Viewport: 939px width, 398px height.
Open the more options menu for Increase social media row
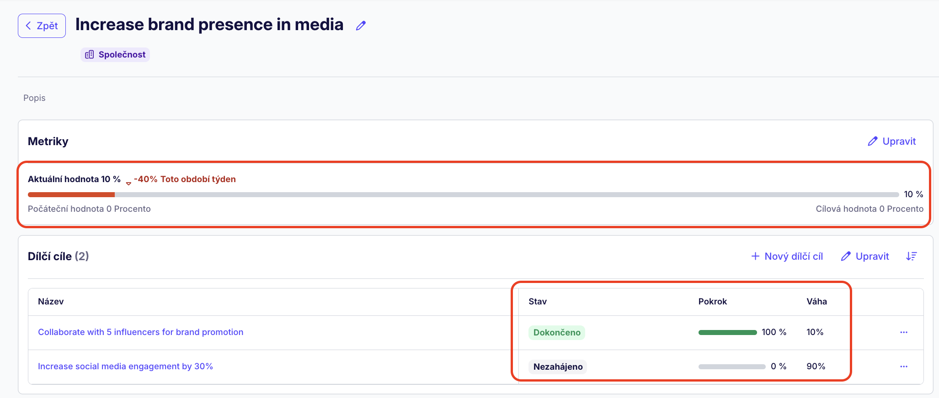click(x=904, y=367)
